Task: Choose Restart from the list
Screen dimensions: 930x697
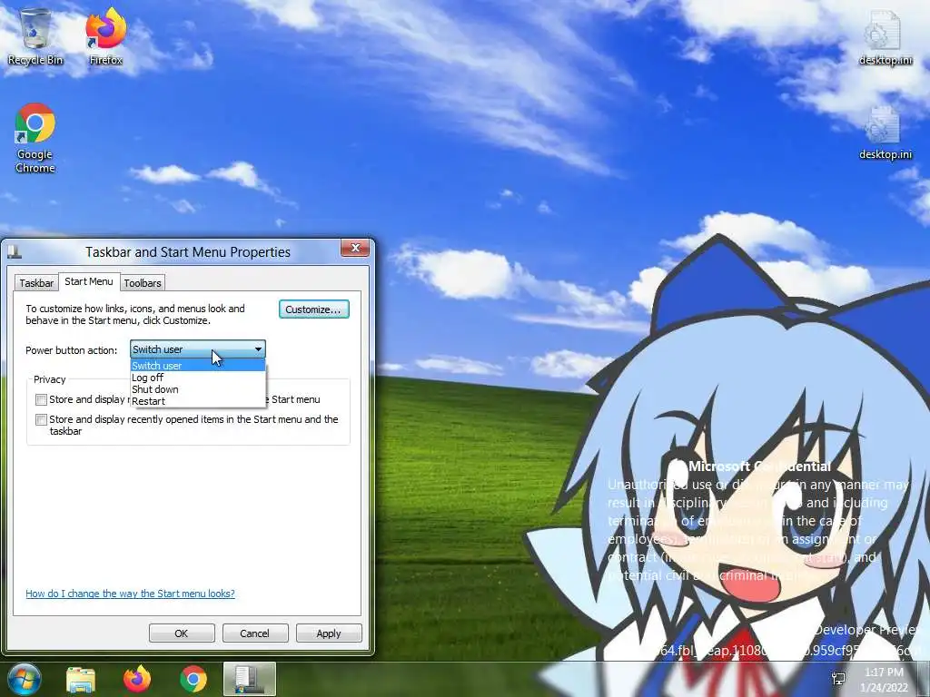Action: 197,401
